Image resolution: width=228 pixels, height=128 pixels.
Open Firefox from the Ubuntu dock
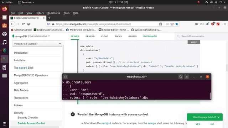tap(5, 9)
